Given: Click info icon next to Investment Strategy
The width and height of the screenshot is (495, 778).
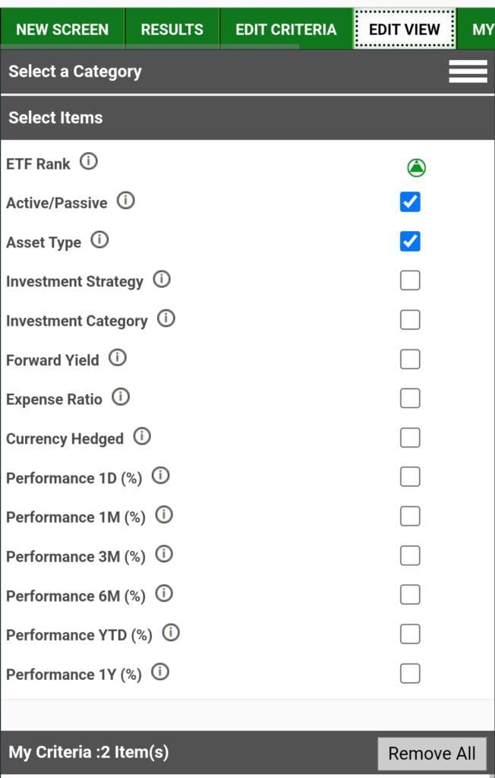Looking at the screenshot, I should [x=162, y=280].
